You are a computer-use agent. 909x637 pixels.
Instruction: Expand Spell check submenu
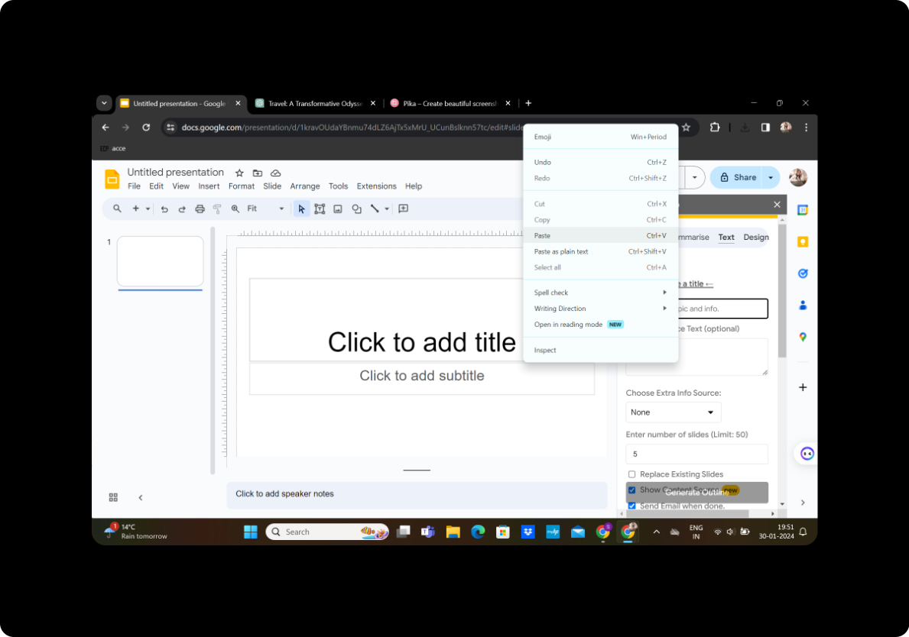tap(600, 293)
